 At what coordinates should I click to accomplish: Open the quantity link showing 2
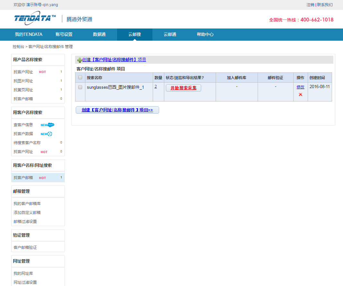click(x=156, y=86)
